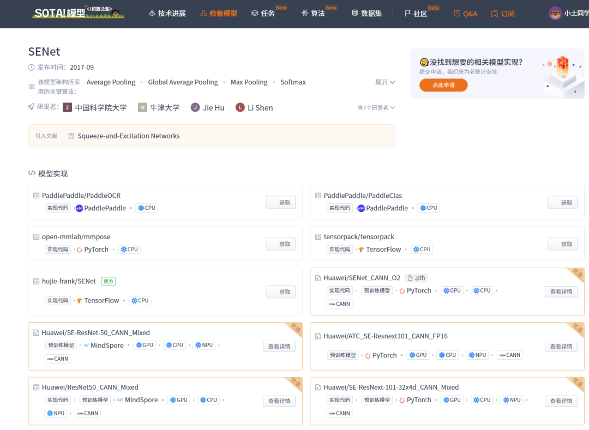Click NPU tag in ATC_SE-Resnext101_CANN_FP16 card

(477, 355)
